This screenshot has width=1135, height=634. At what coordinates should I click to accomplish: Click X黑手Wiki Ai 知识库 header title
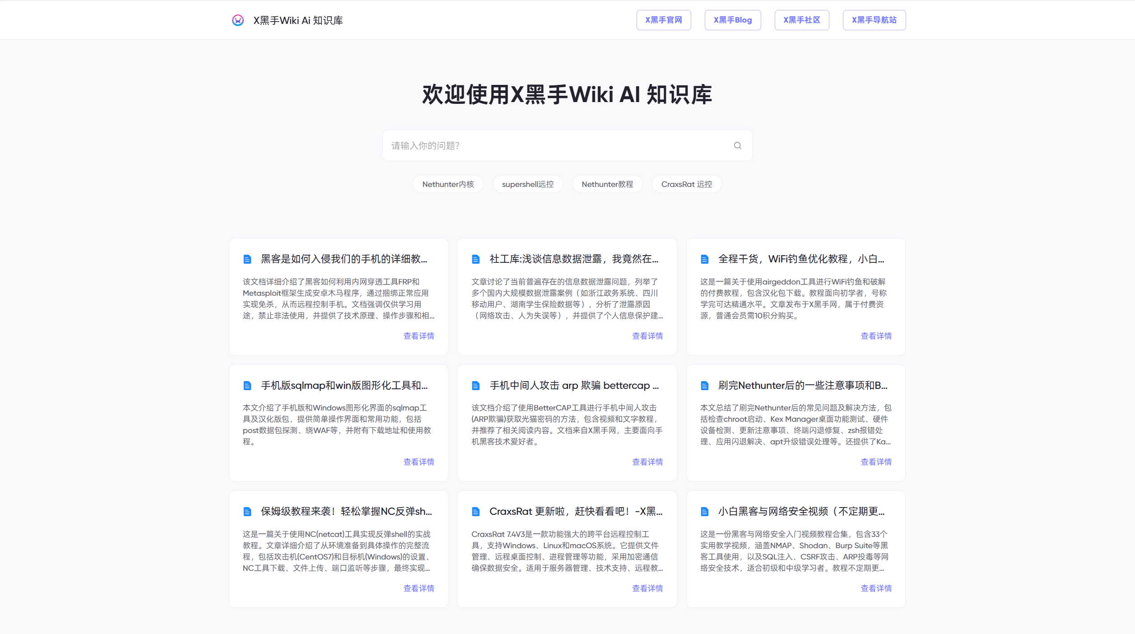click(298, 20)
